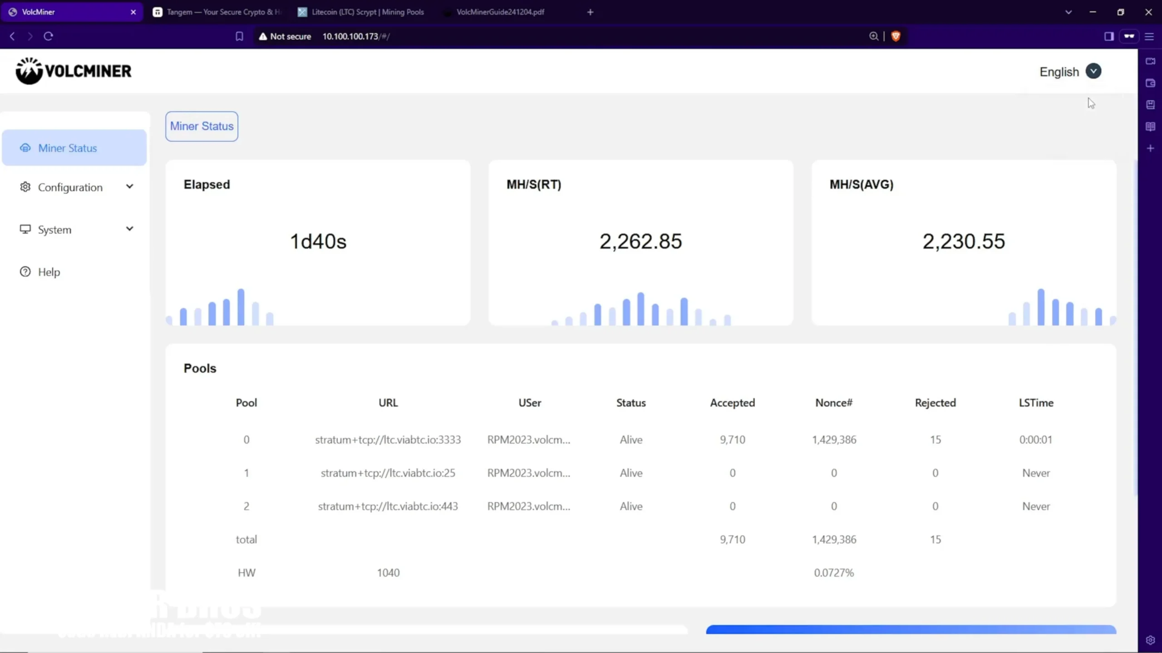Click pool 0 LSTime 0:00:01

coord(1036,439)
